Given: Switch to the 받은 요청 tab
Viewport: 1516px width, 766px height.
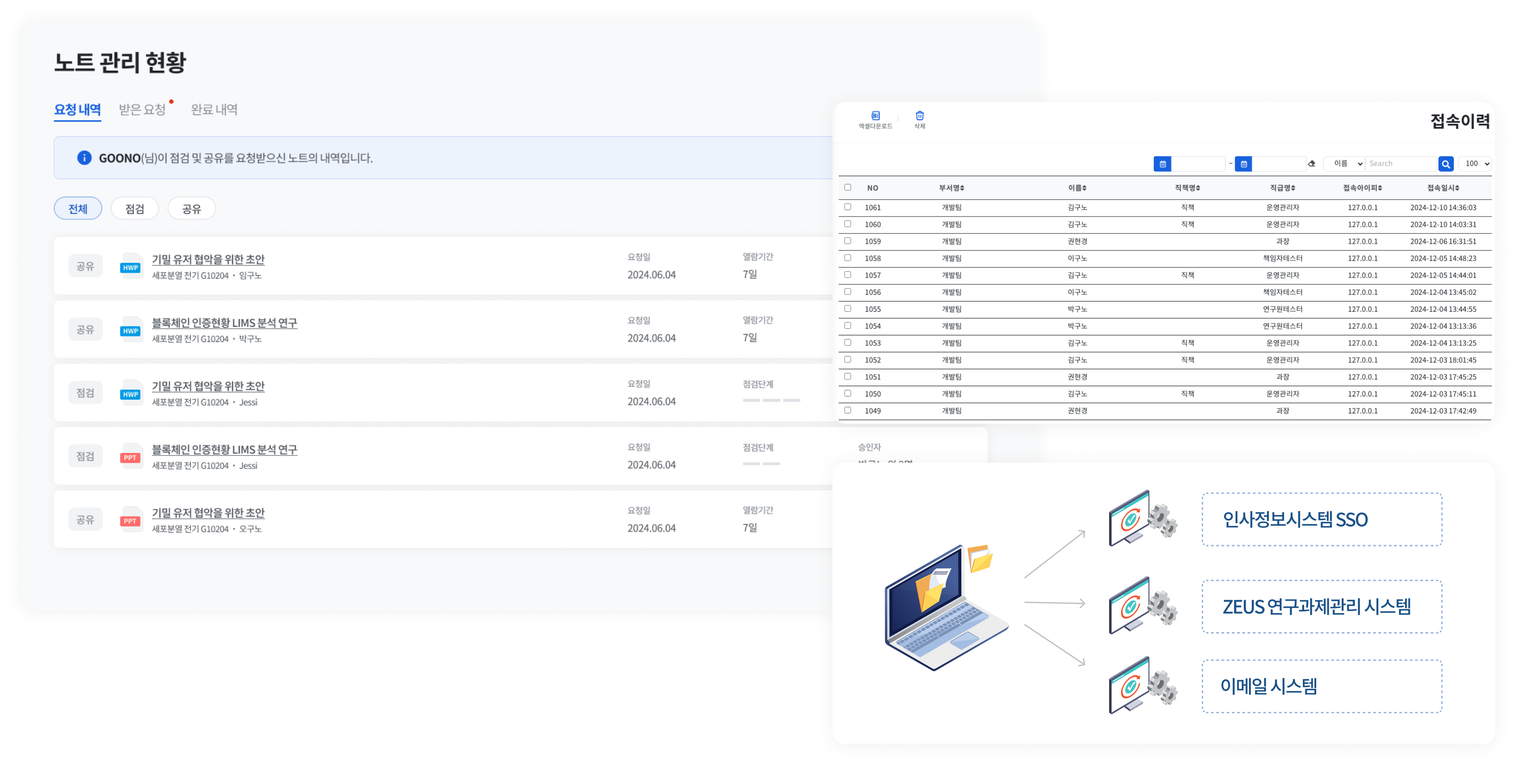Looking at the screenshot, I should (143, 110).
